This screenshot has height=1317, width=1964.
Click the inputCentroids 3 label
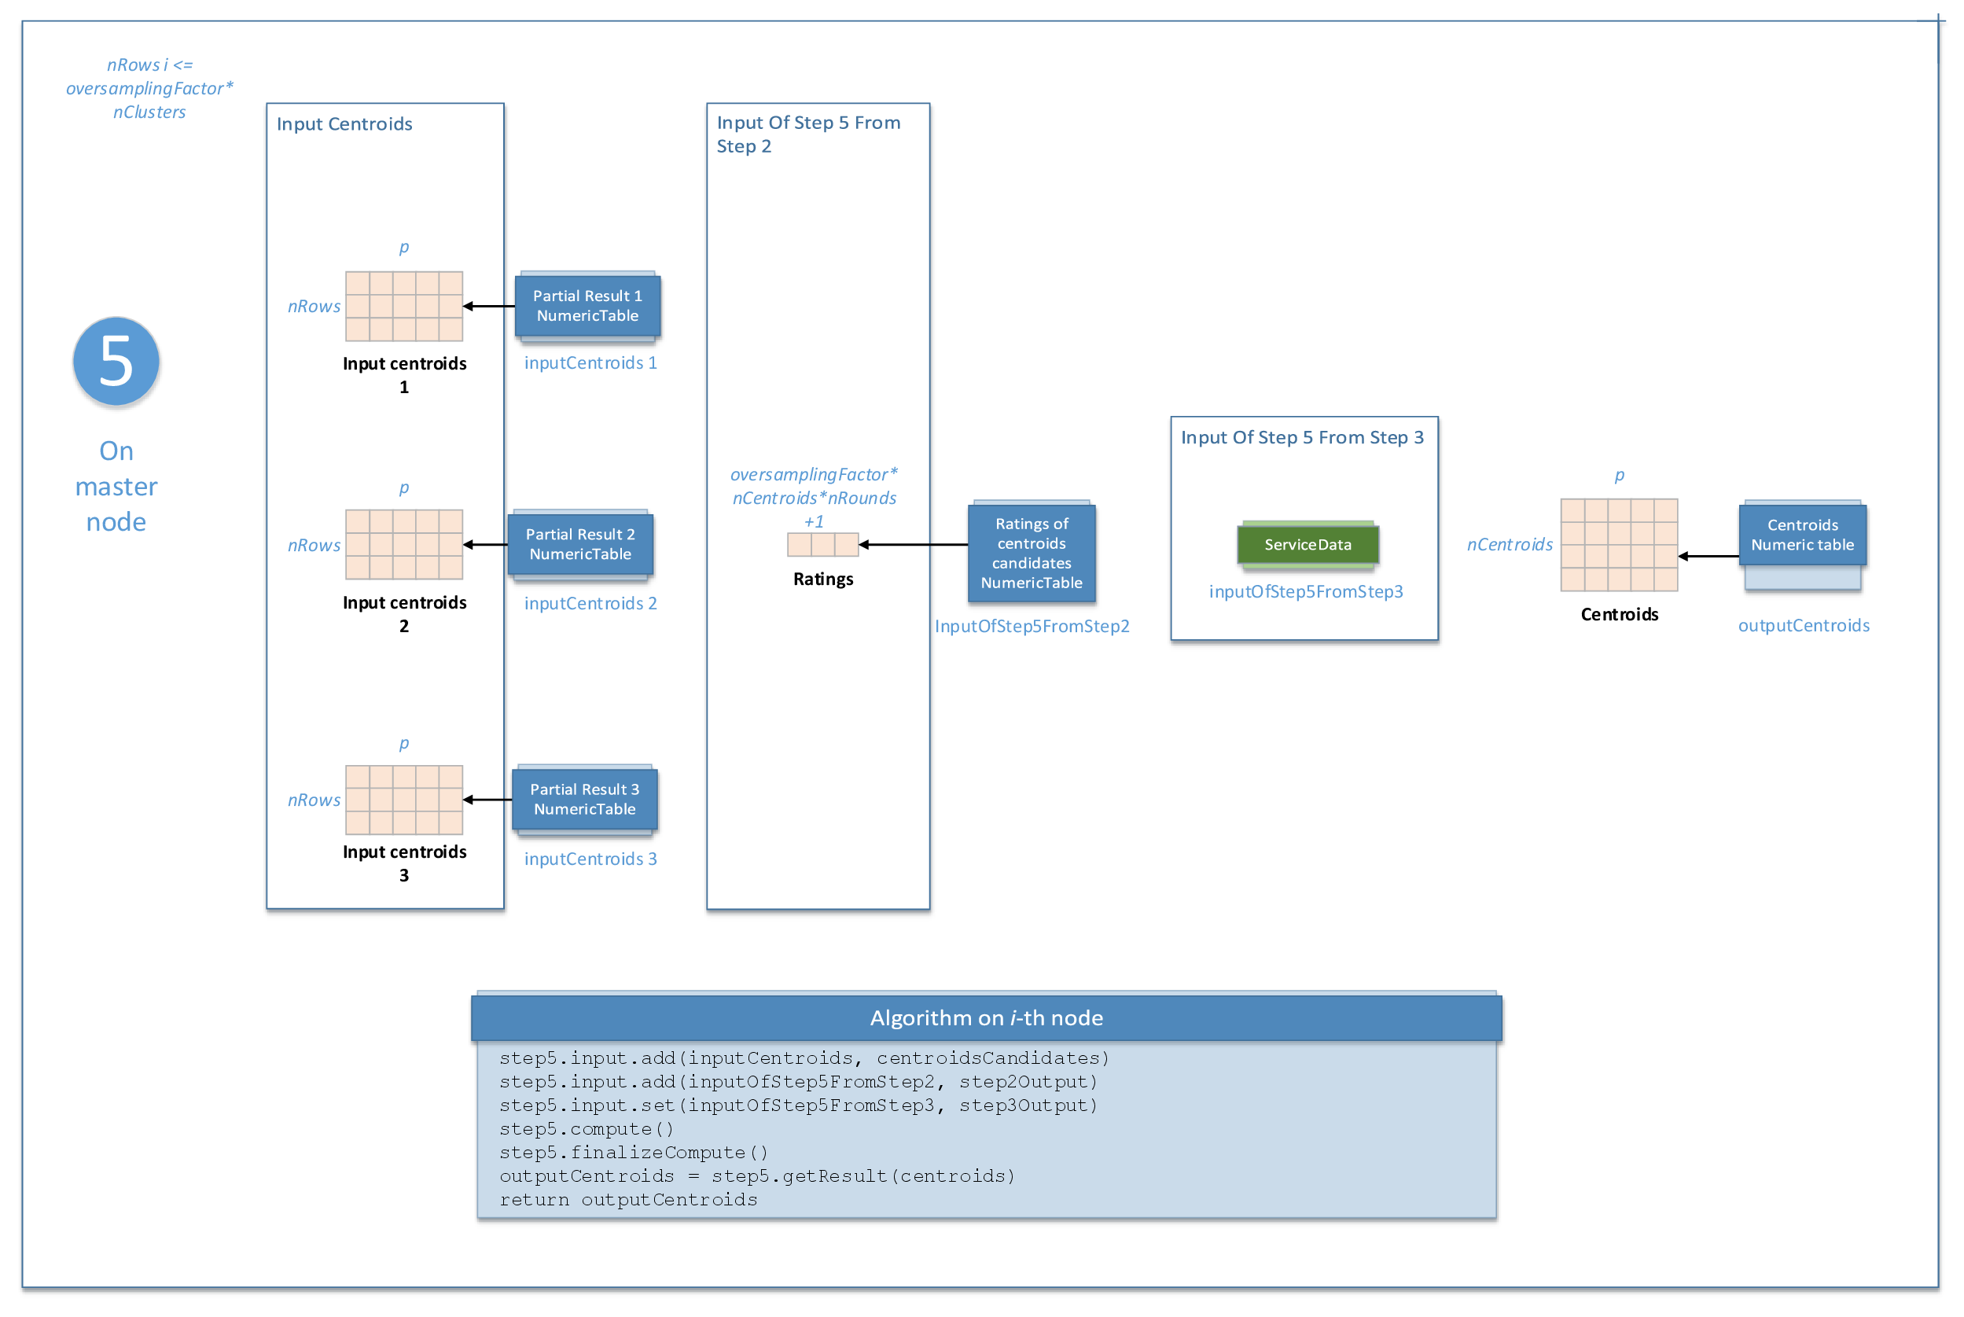(590, 859)
